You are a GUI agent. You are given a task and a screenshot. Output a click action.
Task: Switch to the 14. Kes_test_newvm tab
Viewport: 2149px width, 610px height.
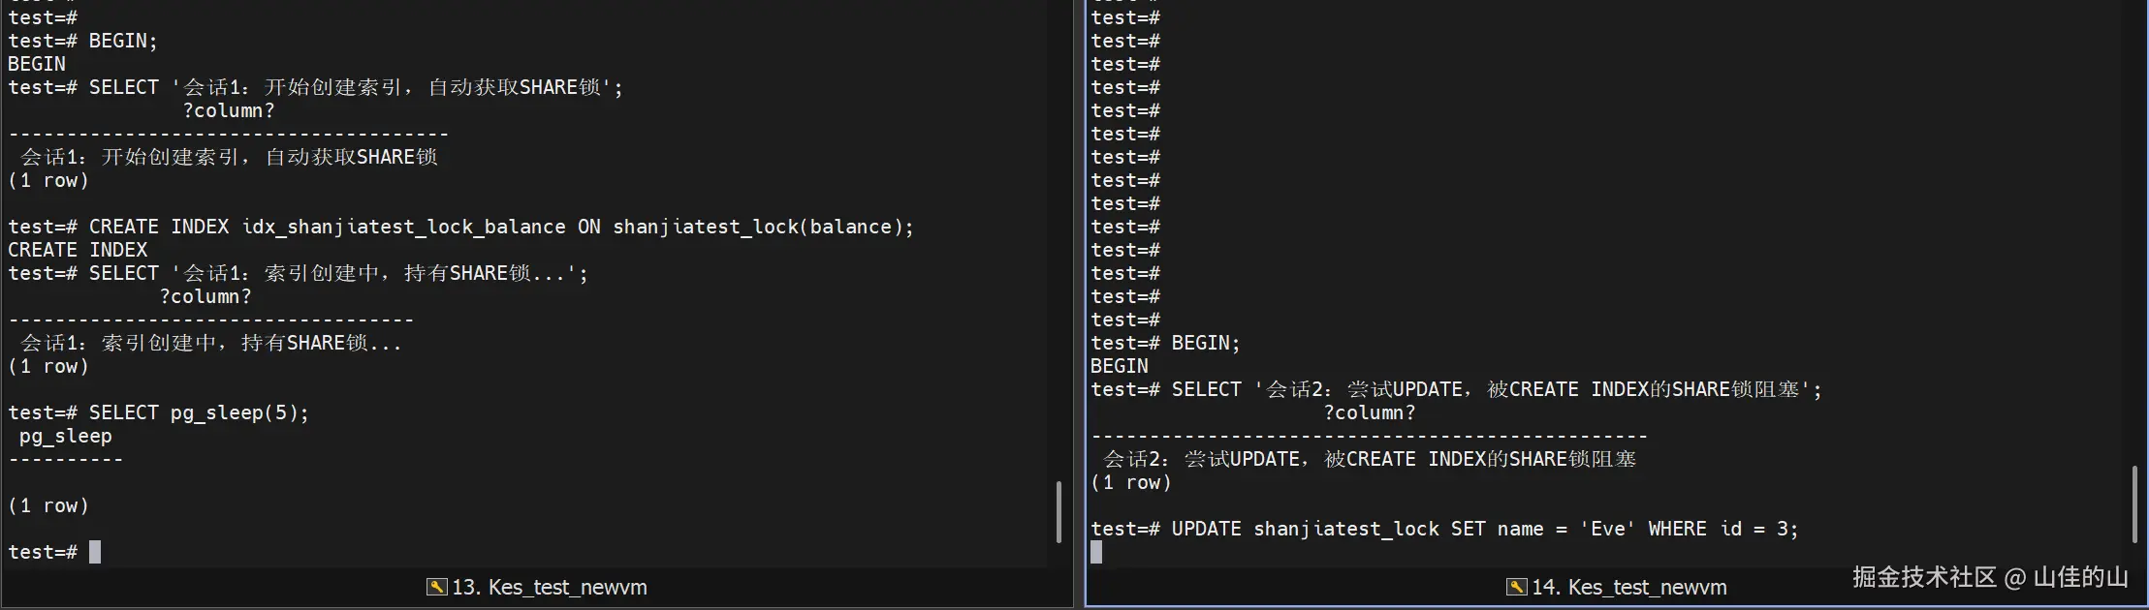(1628, 587)
